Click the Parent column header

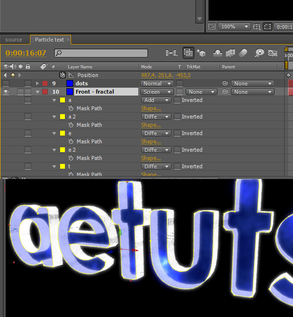point(229,66)
